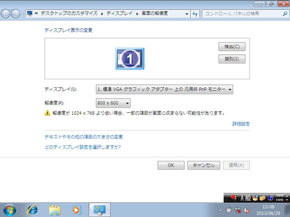Click the ディスプレイ表示の変更 heading
This screenshot has width=290, height=217.
point(68,30)
